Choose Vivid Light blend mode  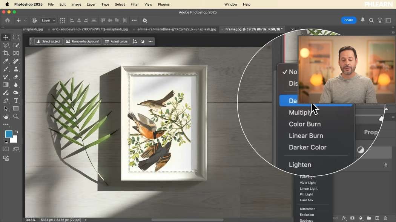(308, 183)
